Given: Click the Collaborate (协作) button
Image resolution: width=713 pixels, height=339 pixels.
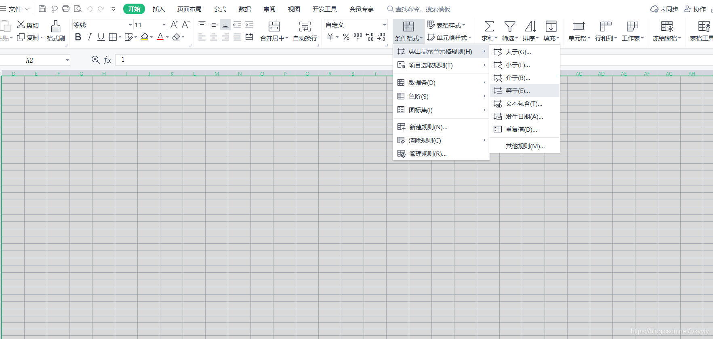Looking at the screenshot, I should click(695, 9).
